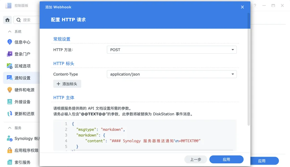Click the home icon above the sidebar

tap(7, 20)
